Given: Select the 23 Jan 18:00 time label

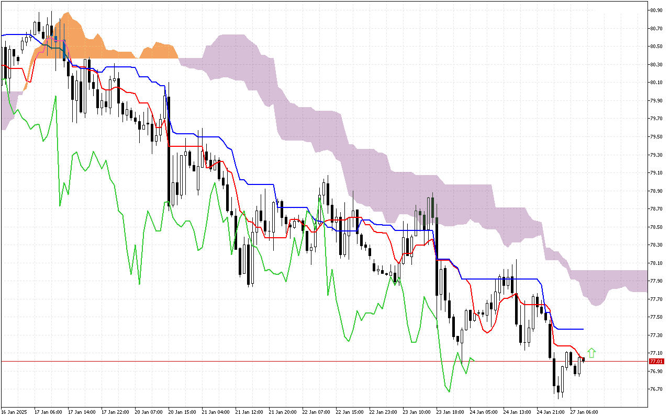Looking at the screenshot, I should pos(450,412).
